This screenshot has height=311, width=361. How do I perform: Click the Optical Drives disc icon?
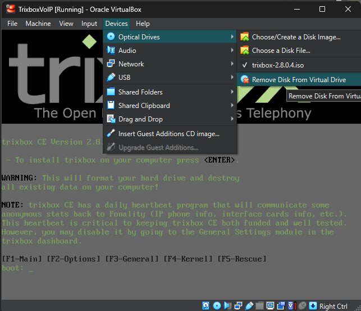tap(111, 37)
